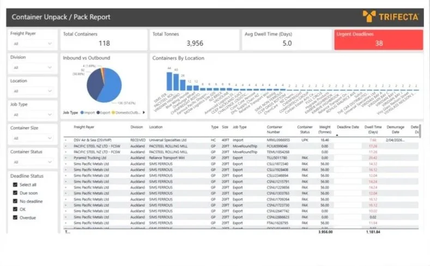Open the Job Type slicer dropdown
This screenshot has height=266, width=430.
(x=32, y=114)
